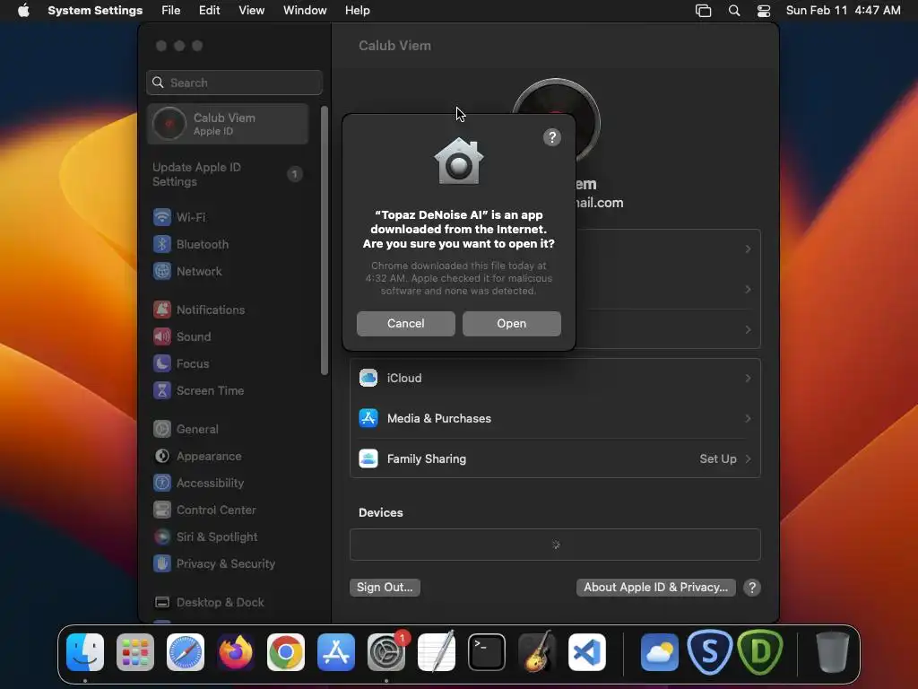Expand the iCloud row
Image resolution: width=918 pixels, height=689 pixels.
coord(555,379)
